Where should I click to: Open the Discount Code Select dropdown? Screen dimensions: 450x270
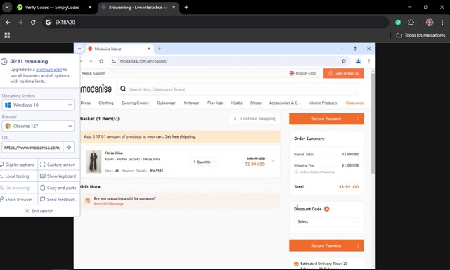pyautogui.click(x=326, y=221)
